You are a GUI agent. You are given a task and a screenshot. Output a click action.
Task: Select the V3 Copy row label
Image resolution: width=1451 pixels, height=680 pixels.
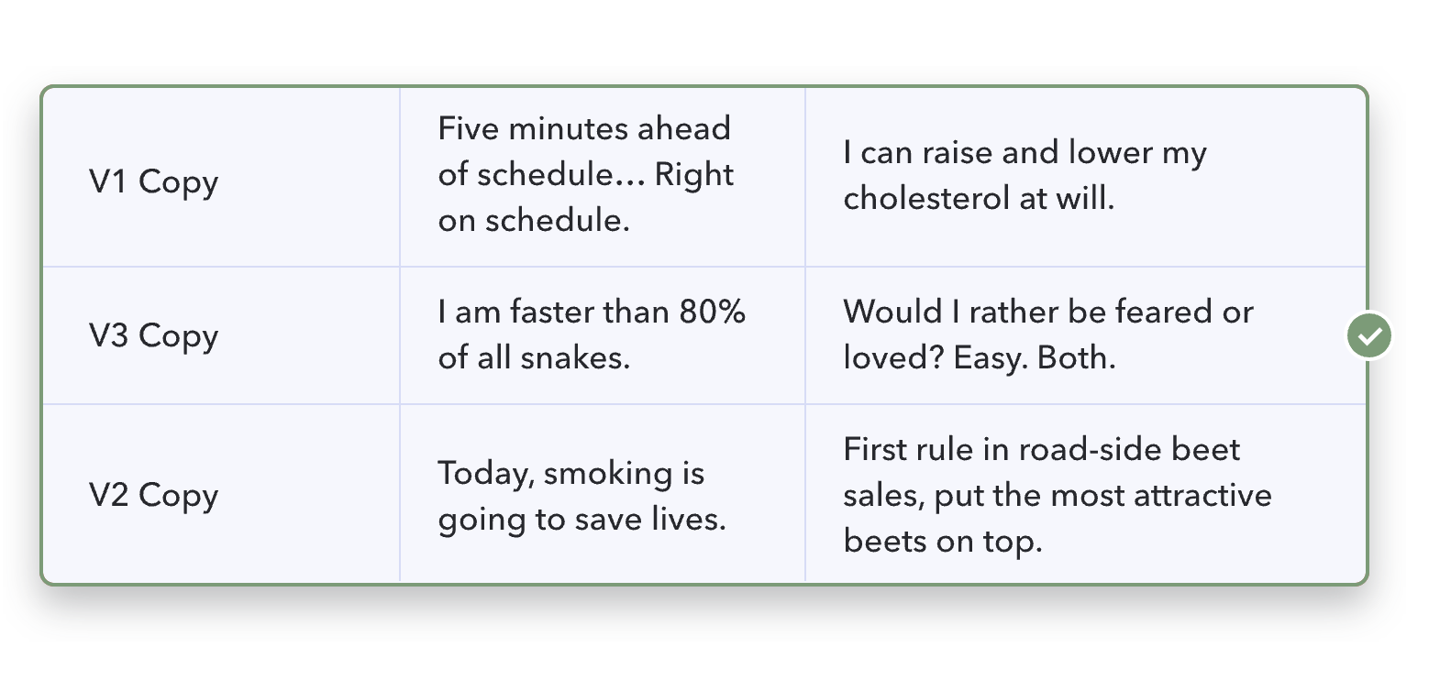click(153, 335)
